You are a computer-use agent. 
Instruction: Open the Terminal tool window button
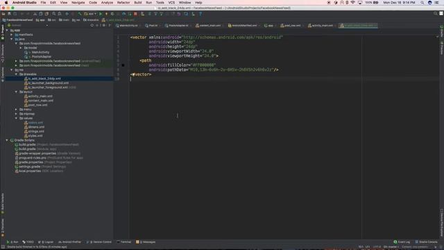pyautogui.click(x=124, y=242)
